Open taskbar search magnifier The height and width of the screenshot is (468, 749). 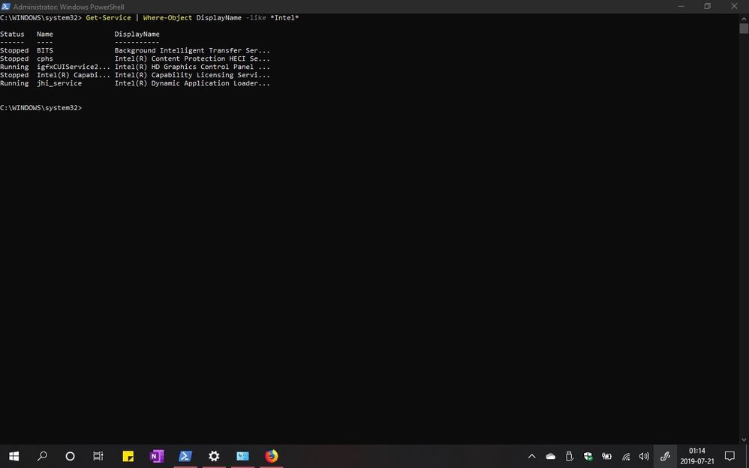click(42, 456)
